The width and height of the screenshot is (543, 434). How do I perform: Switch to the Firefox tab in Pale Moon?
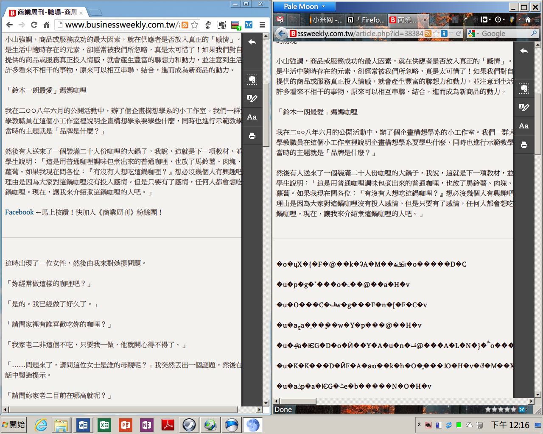click(x=366, y=20)
